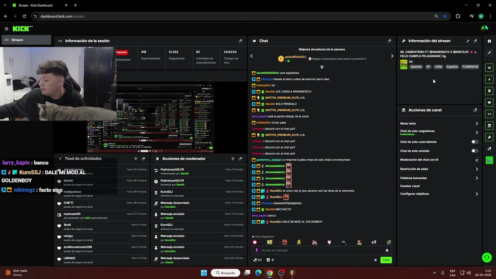Click the taskbar Búsqueda box
Viewport: 496px width, 279px height.
[225, 273]
